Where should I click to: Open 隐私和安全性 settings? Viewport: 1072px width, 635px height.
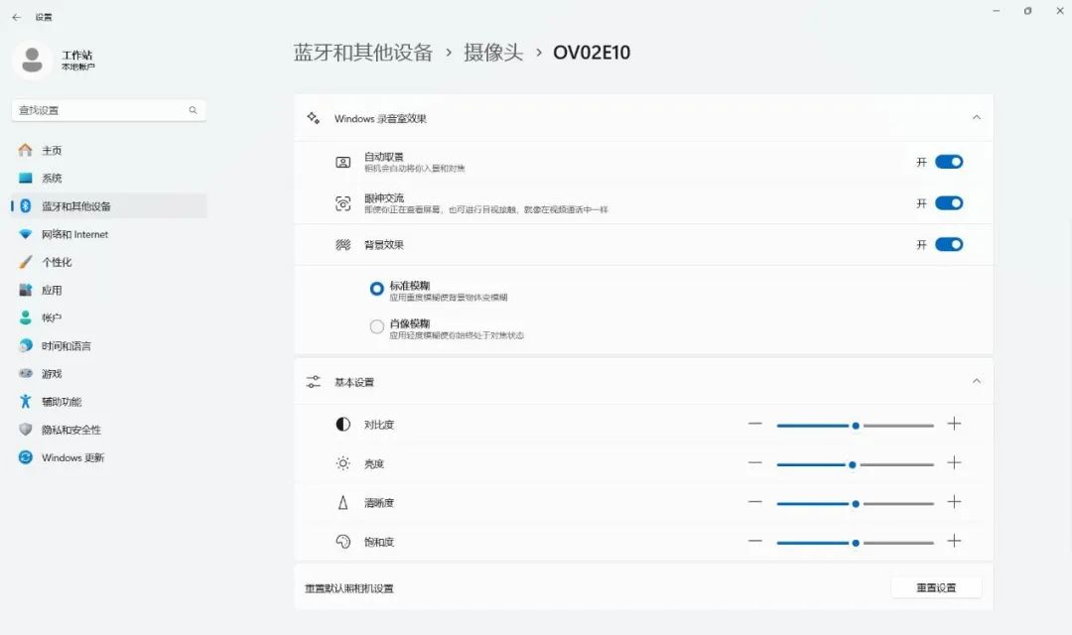pos(109,430)
